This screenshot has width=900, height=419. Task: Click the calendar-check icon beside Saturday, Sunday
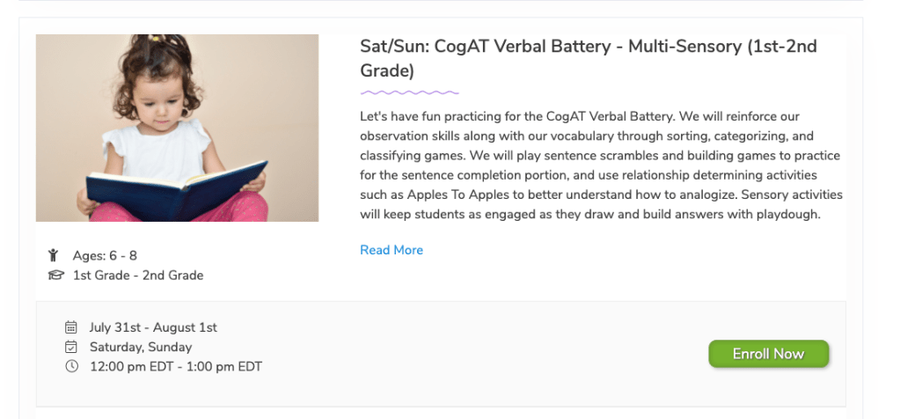71,347
